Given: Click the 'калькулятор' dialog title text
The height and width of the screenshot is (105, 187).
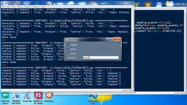Looking at the screenshot, I should (73, 40).
